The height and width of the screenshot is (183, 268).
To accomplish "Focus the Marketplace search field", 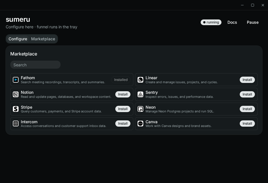I will pos(35,65).
